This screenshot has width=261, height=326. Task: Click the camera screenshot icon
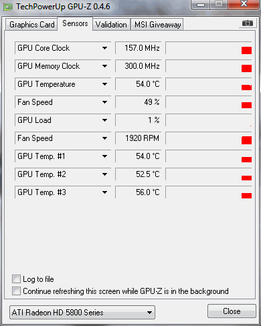247,23
